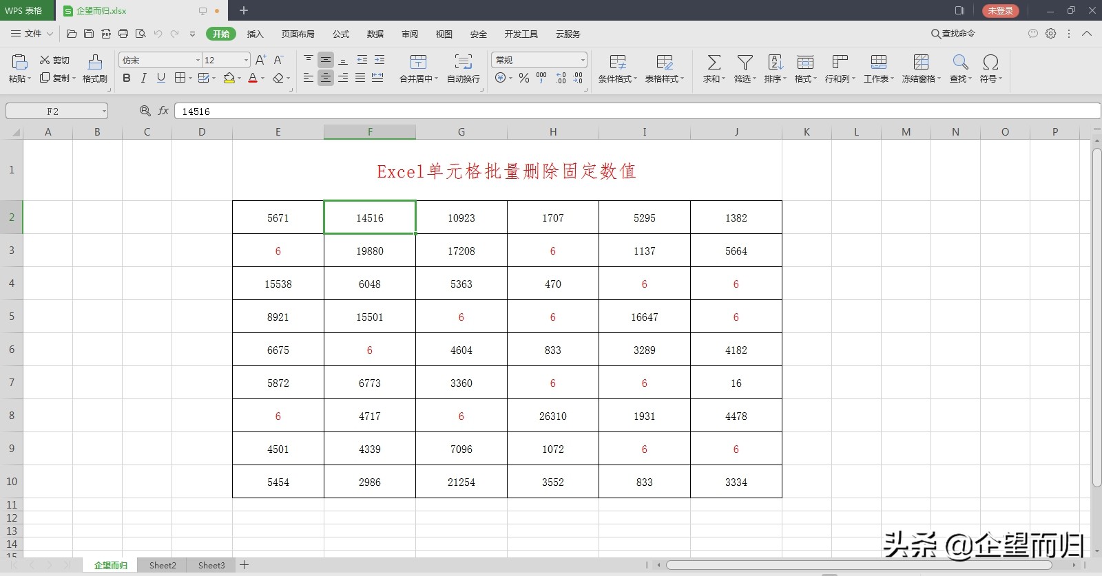Image resolution: width=1102 pixels, height=576 pixels.
Task: Enable 自动换行 text wrapping
Action: point(464,69)
